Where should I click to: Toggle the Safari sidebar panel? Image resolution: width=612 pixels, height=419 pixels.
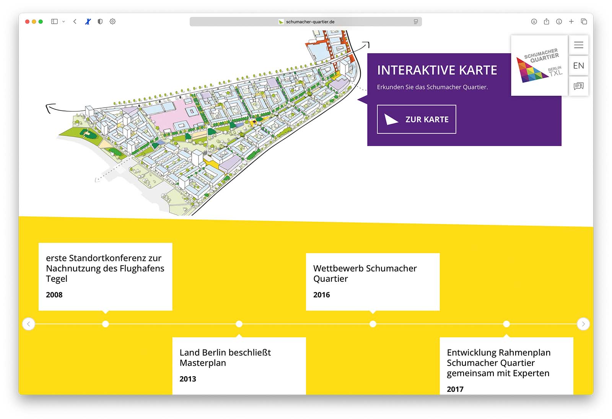pyautogui.click(x=54, y=22)
